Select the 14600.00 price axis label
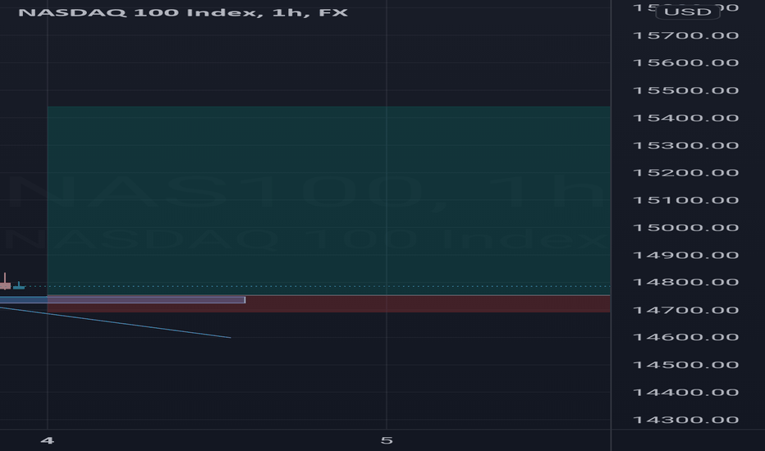 685,337
